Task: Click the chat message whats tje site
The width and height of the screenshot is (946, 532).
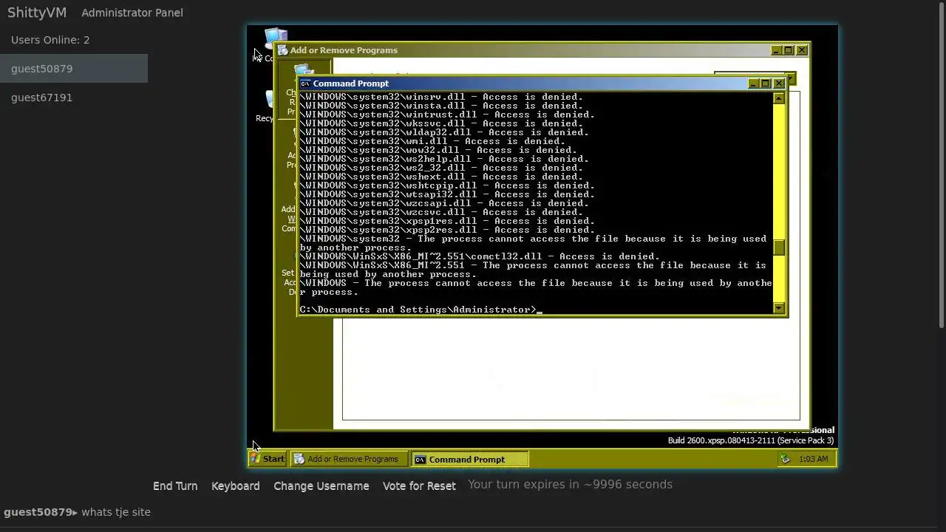Action: [116, 511]
